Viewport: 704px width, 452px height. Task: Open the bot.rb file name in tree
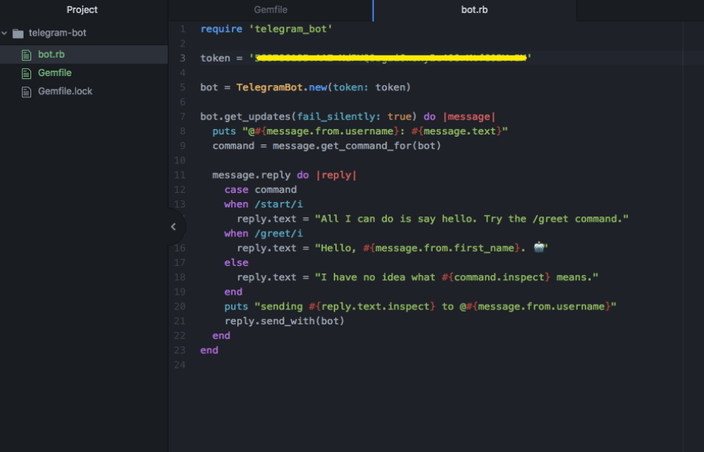[52, 55]
